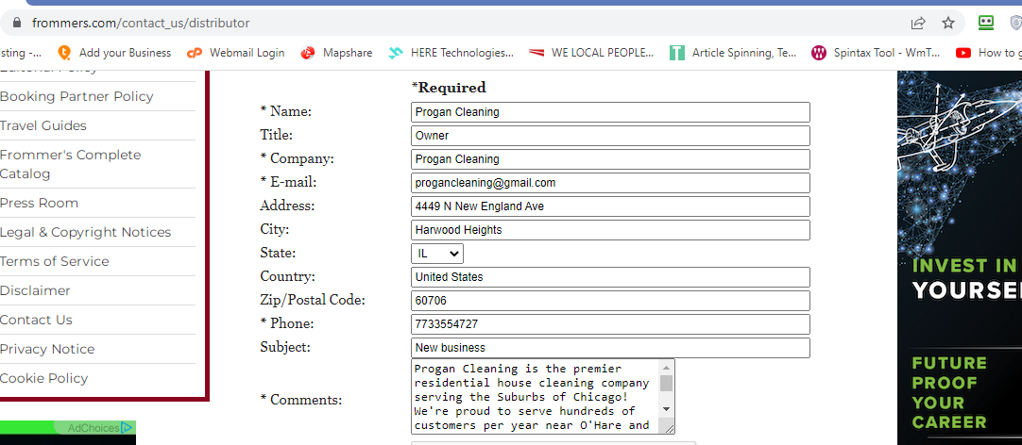Click the E-mail input field
Viewport: 1022px width, 445px height.
point(610,183)
